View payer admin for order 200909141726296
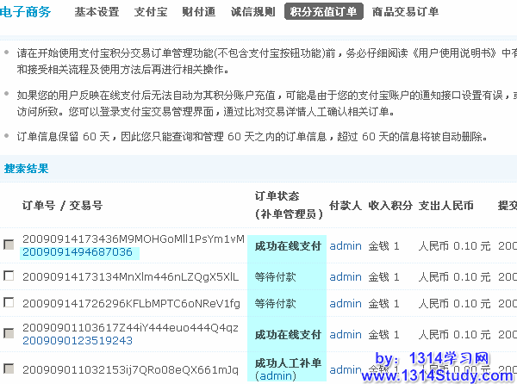 tap(346, 303)
